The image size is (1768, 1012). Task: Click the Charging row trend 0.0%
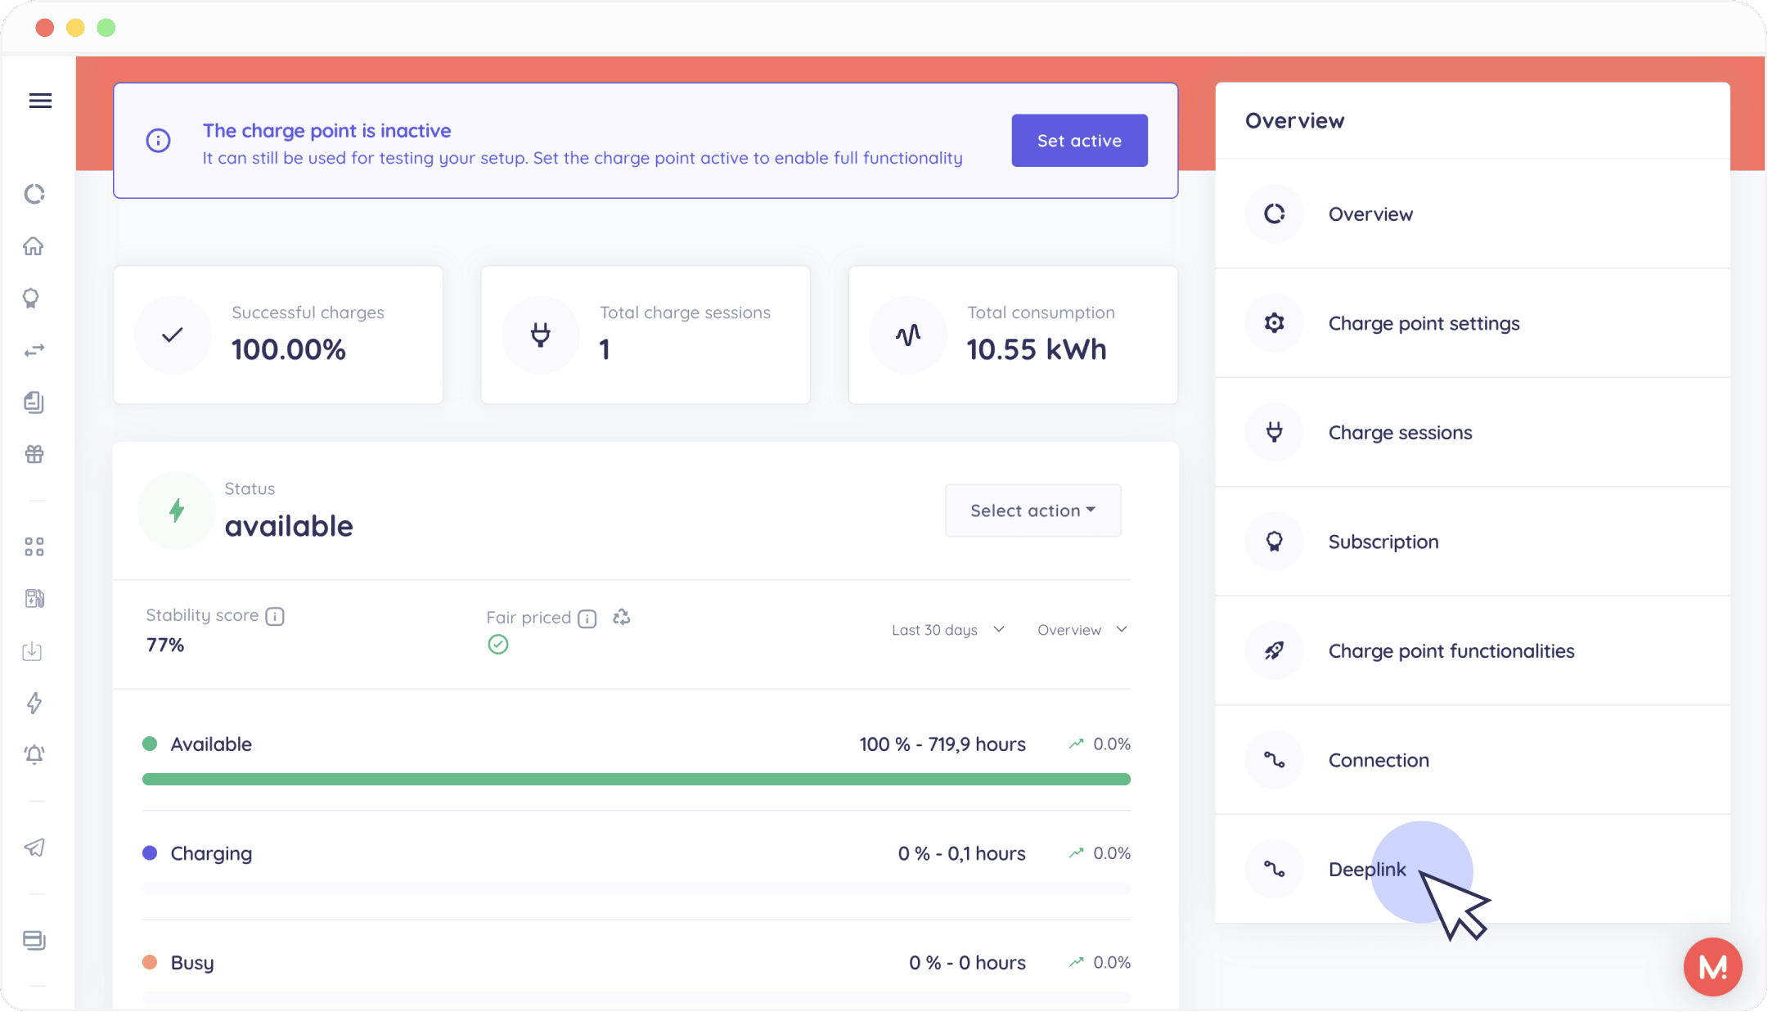[x=1100, y=853]
